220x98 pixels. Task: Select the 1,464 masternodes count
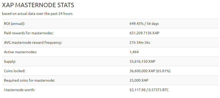(134, 52)
